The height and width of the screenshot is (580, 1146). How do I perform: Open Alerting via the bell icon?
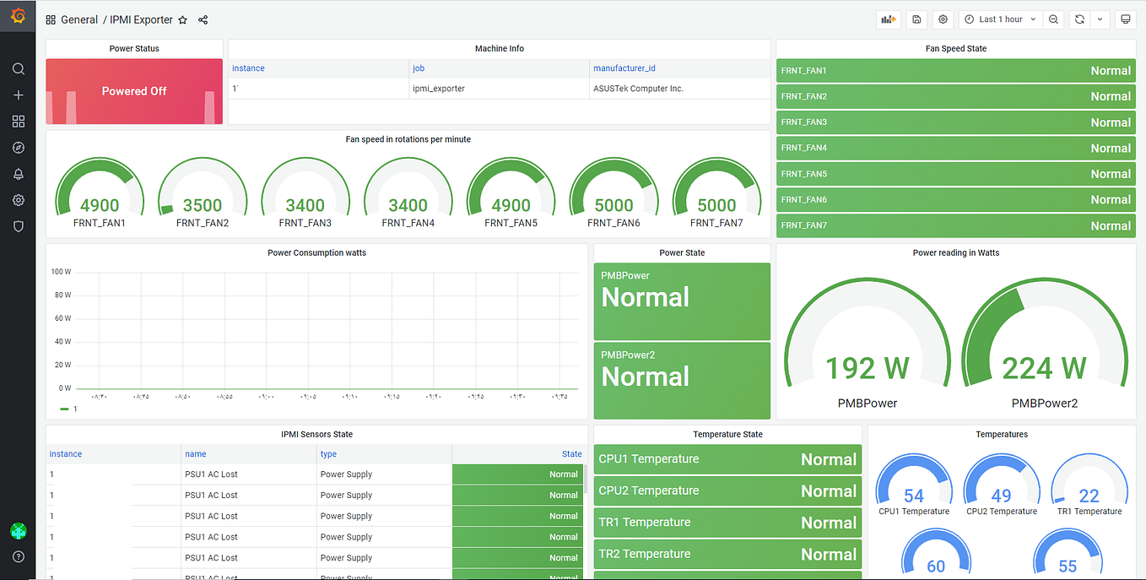click(x=18, y=173)
